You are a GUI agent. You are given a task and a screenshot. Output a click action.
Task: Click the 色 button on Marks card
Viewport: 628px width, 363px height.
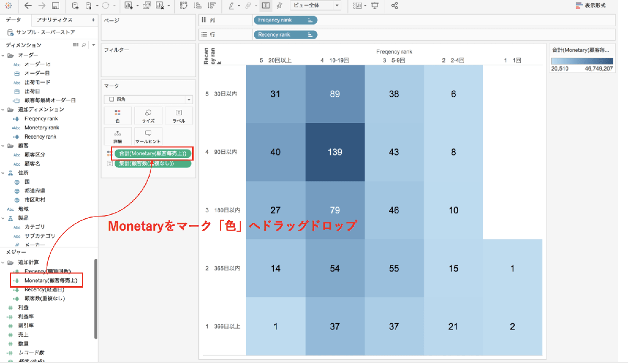[x=117, y=116]
